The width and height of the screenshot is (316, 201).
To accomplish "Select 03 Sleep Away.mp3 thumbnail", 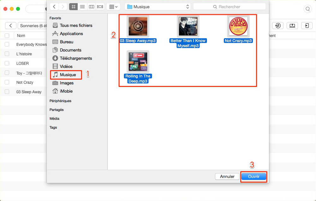I will pos(138,26).
